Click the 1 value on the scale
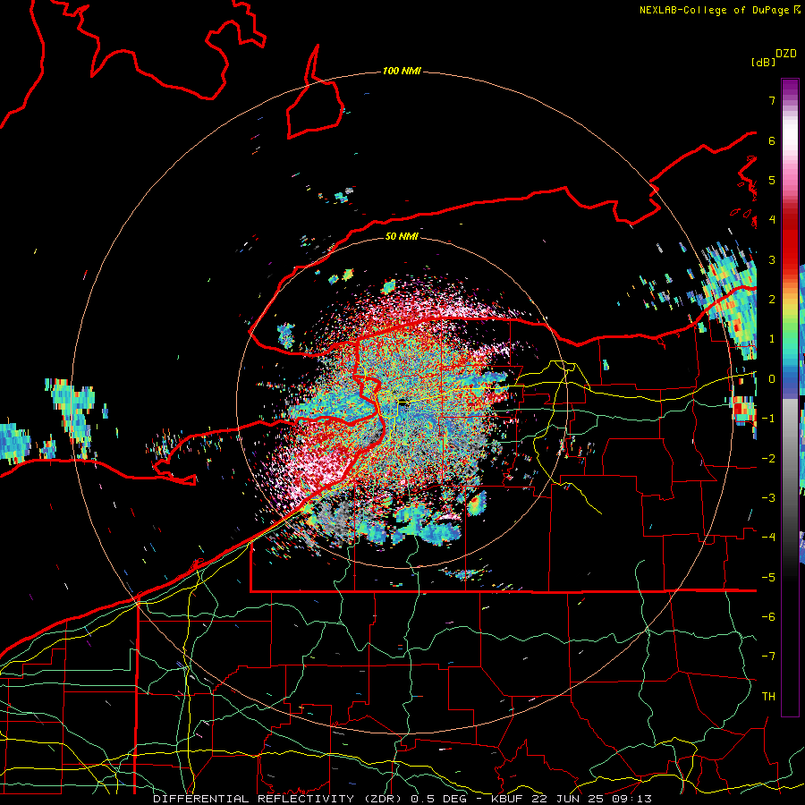 coord(772,339)
